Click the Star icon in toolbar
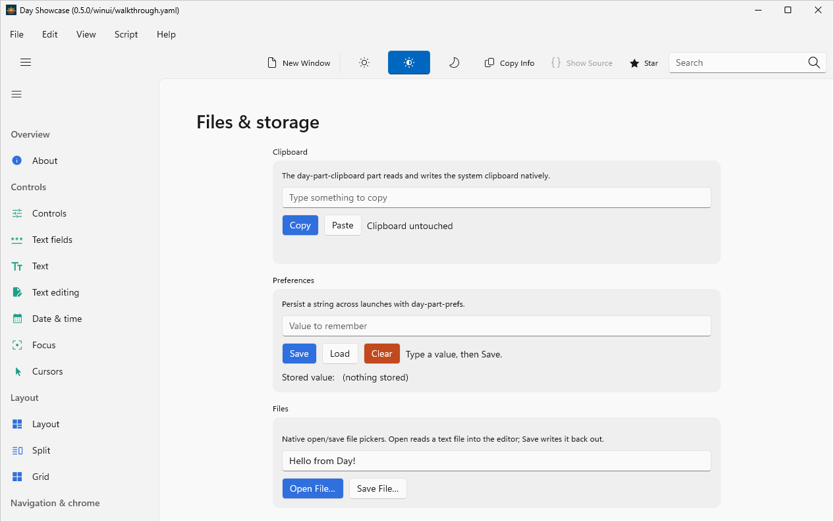The height and width of the screenshot is (522, 834). [634, 63]
